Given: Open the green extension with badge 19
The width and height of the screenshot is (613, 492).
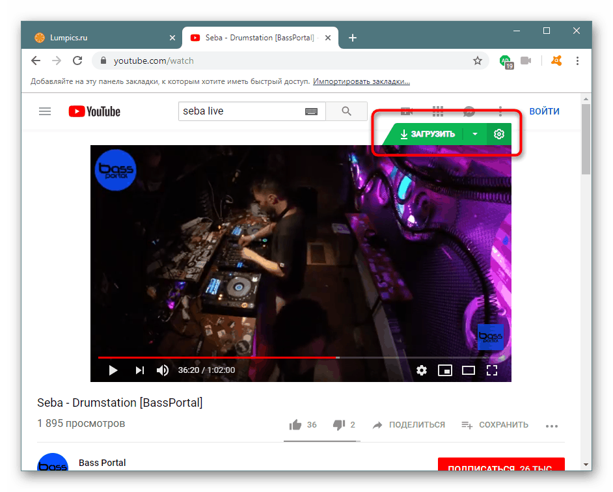Looking at the screenshot, I should [506, 61].
